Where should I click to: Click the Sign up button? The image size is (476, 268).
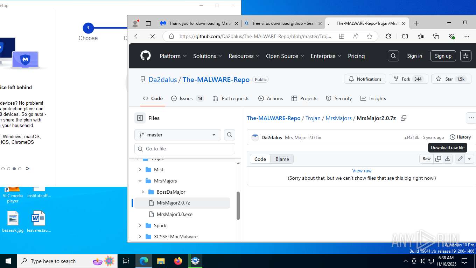click(443, 56)
